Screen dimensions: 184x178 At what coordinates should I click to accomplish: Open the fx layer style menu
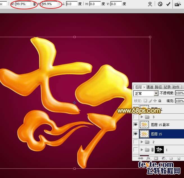148,158
